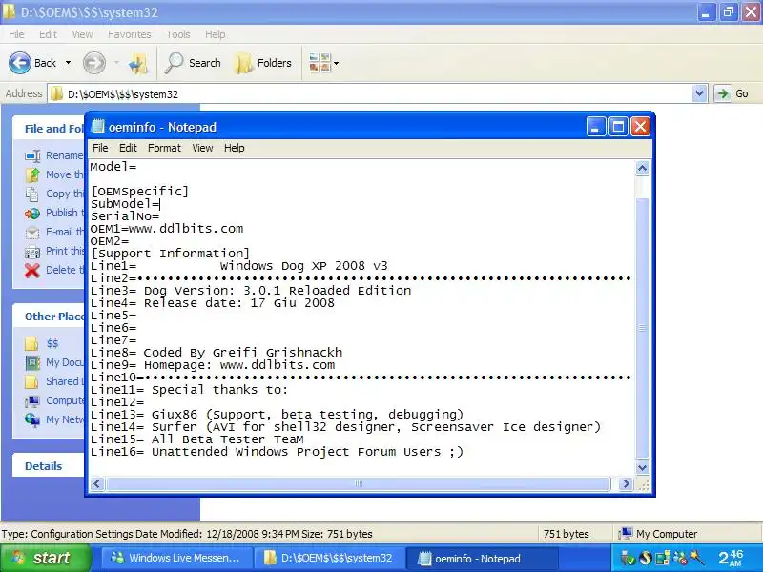Screen dimensions: 763x572
Task: Click Rename this file task icon
Action: (x=32, y=155)
